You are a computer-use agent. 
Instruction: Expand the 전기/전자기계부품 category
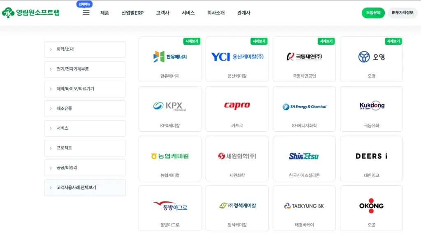85,69
